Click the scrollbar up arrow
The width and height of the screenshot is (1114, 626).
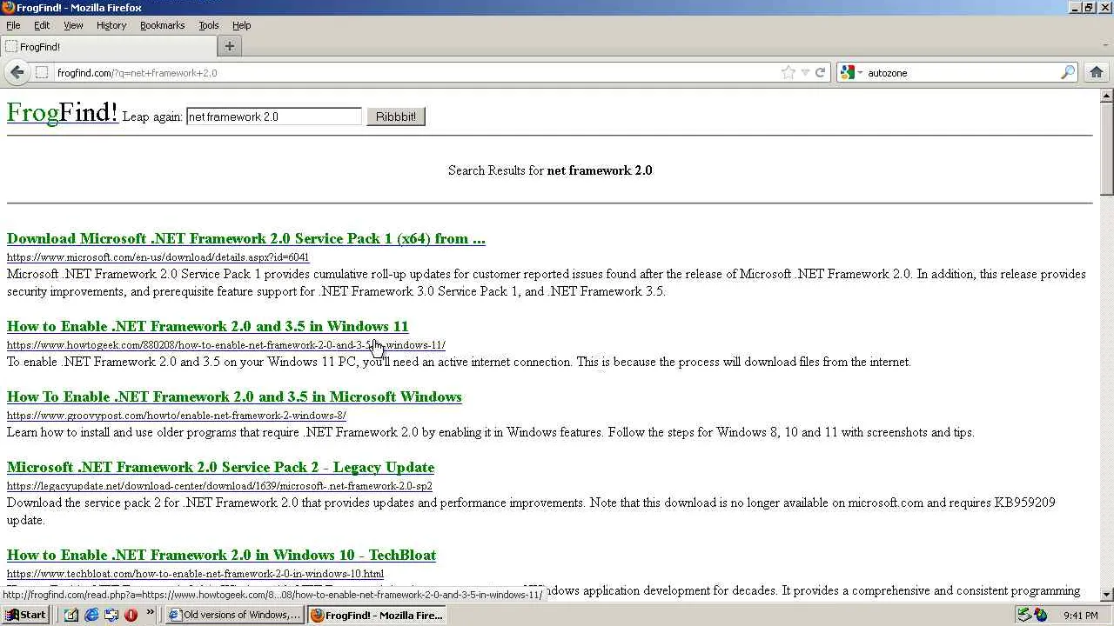pyautogui.click(x=1107, y=96)
